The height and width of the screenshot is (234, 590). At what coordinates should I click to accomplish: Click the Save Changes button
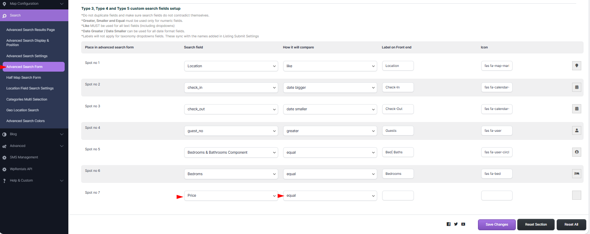(x=497, y=225)
